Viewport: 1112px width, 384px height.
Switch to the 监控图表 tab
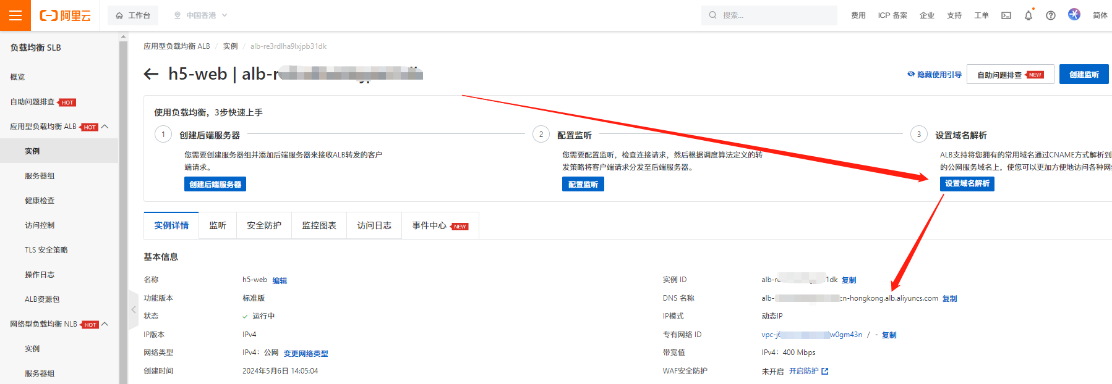319,225
